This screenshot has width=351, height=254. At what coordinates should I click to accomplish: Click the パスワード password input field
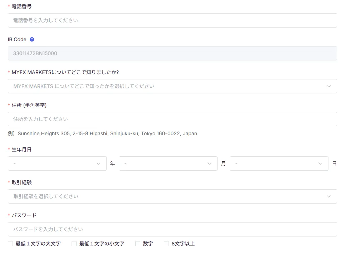pos(172,229)
